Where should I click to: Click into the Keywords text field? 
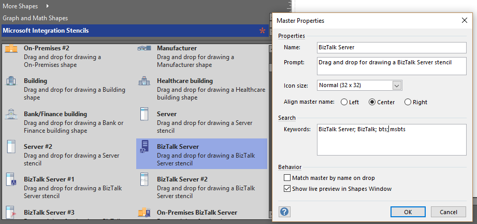click(x=392, y=140)
